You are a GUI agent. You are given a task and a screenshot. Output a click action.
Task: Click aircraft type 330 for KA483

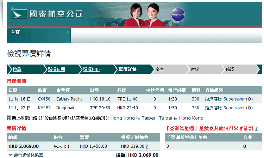(195, 108)
